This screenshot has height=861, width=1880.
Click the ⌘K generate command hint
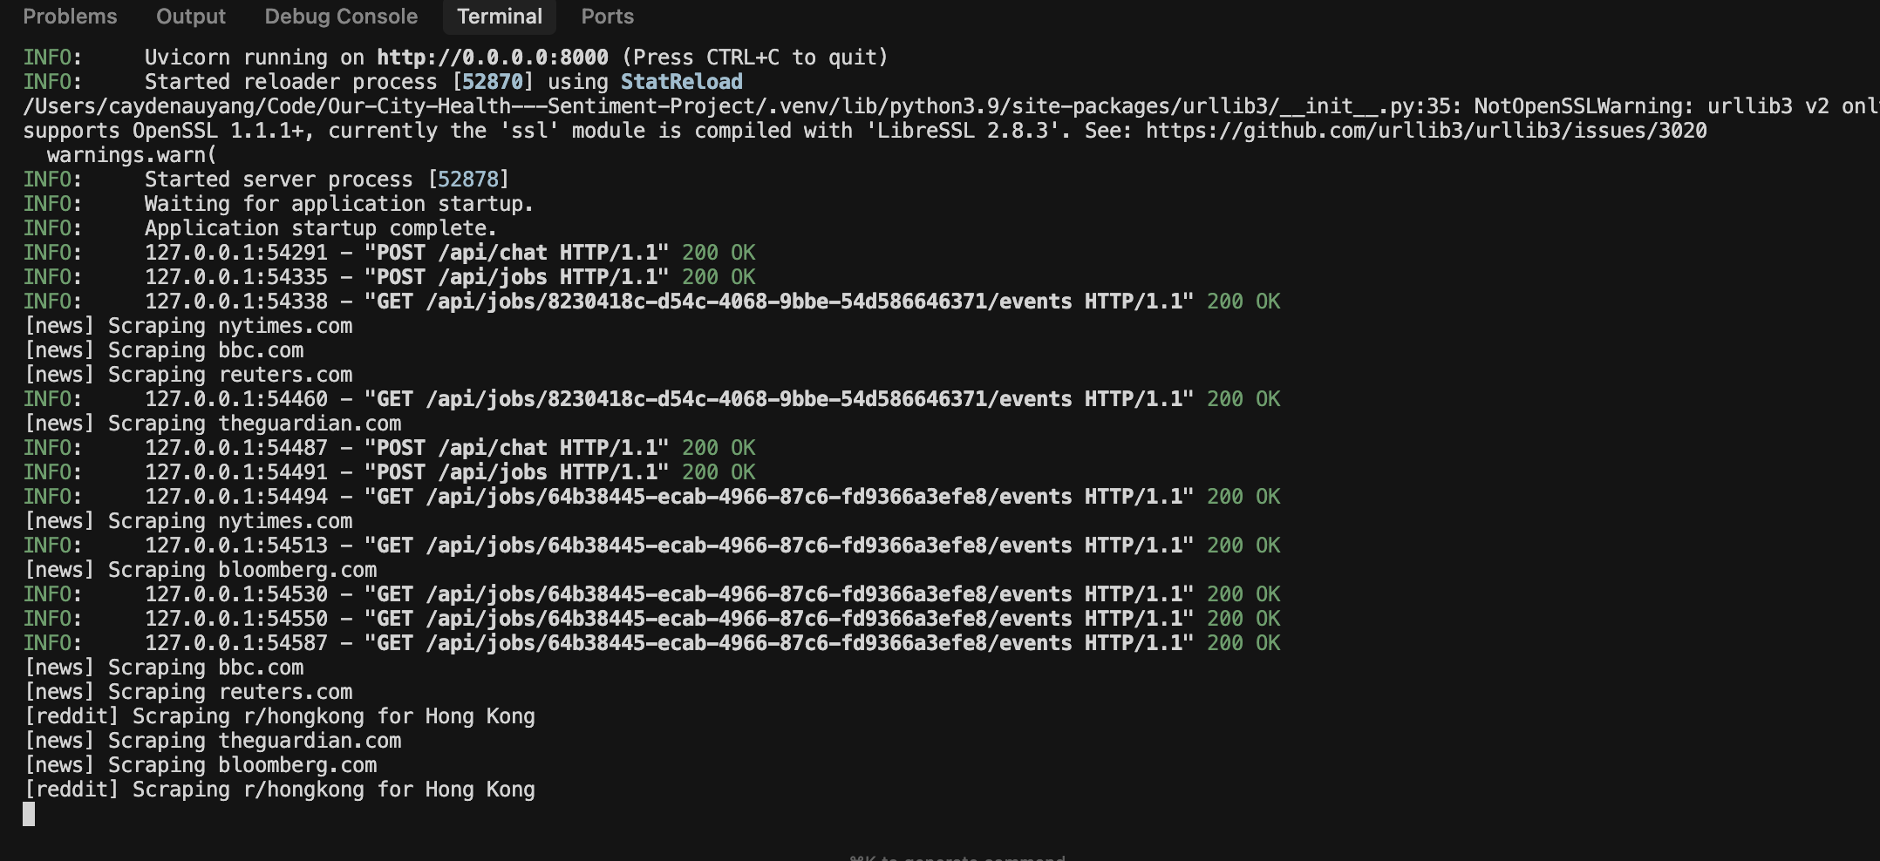pyautogui.click(x=956, y=857)
